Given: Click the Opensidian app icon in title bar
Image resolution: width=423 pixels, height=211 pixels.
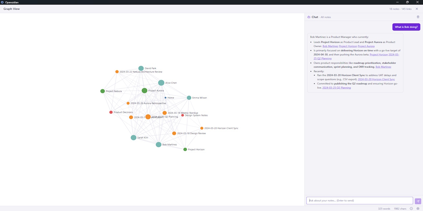Looking at the screenshot, I should click(2, 2).
